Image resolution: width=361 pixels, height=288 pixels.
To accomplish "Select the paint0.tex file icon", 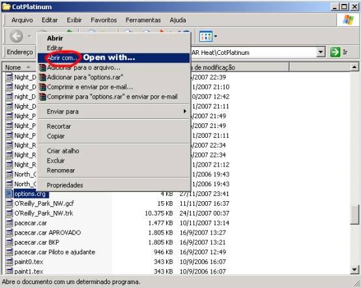I will click(x=9, y=261).
